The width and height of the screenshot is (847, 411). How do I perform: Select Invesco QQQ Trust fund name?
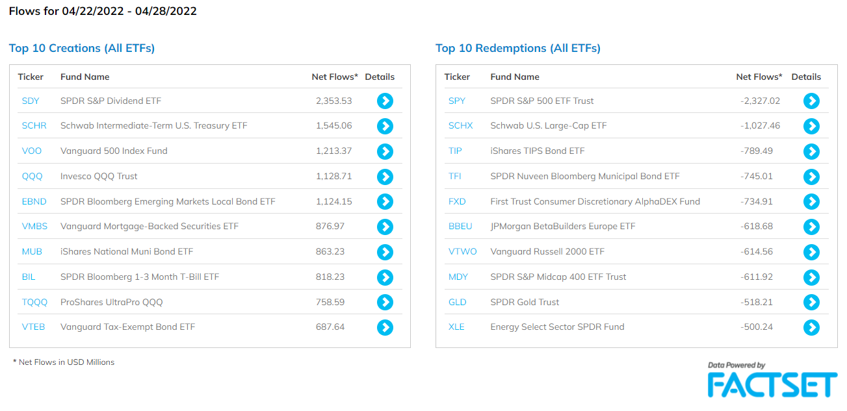pyautogui.click(x=99, y=177)
